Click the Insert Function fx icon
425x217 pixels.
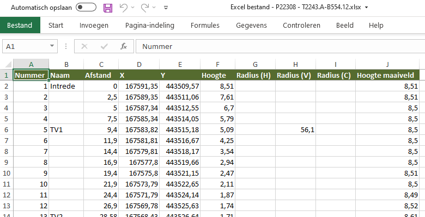[x=124, y=47]
